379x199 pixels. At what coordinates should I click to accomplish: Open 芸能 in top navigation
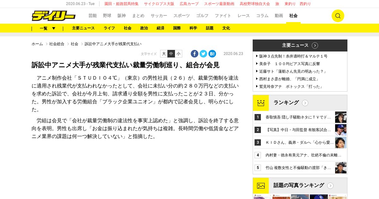(93, 16)
